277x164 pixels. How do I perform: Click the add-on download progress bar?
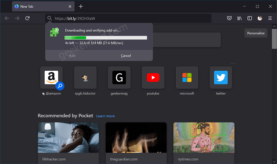tap(106, 38)
